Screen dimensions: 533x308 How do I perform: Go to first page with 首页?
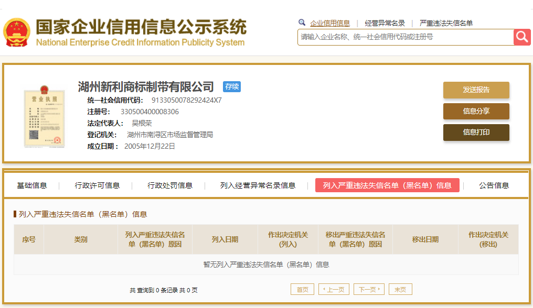coord(302,289)
